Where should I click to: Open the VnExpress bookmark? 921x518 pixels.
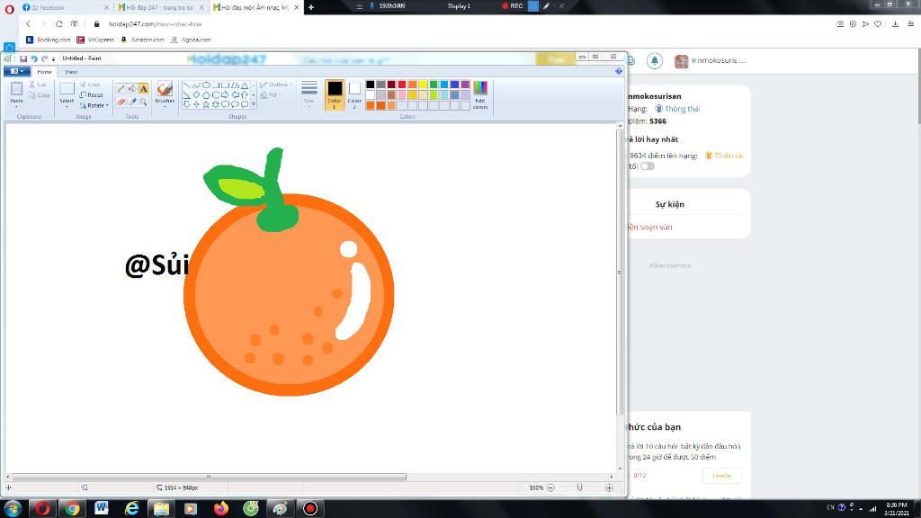[x=95, y=40]
